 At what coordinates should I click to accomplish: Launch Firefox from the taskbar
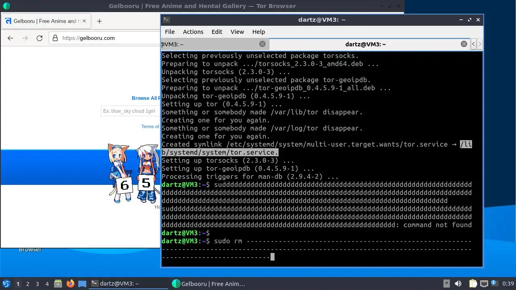(70, 284)
